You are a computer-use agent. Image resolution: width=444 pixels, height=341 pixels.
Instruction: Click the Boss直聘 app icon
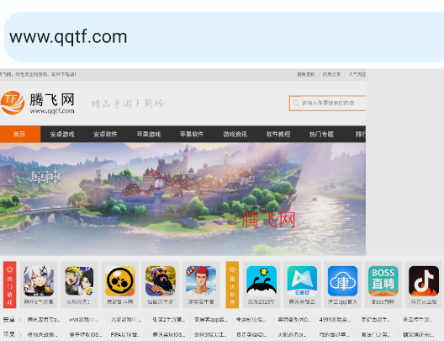tap(383, 281)
